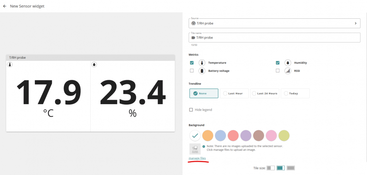
Task: Select the medium tile size icon
Action: [x=280, y=168]
